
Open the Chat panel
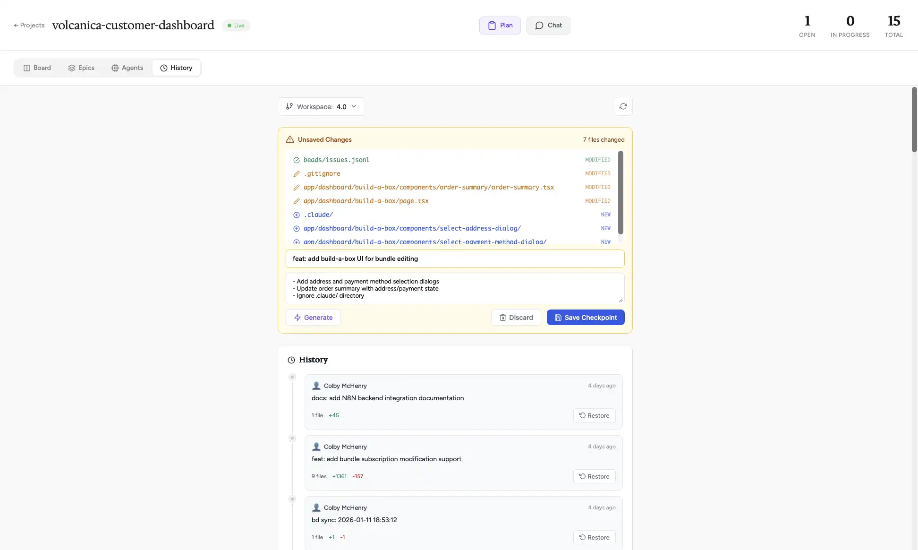(548, 25)
